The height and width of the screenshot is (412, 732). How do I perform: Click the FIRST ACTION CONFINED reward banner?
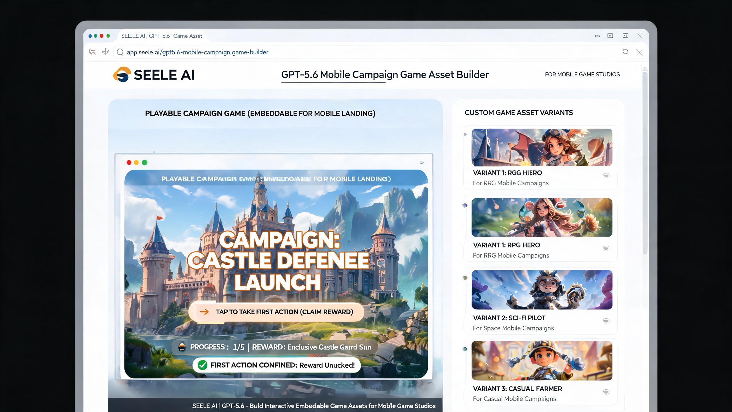coord(277,365)
